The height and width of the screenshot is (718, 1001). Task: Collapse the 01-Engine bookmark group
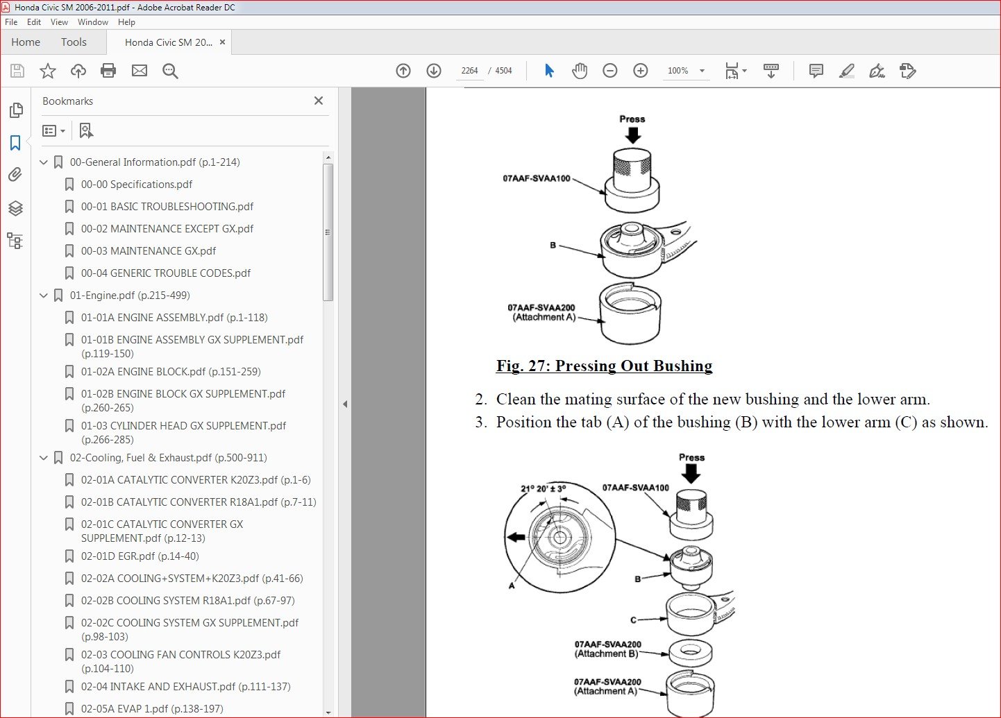44,296
